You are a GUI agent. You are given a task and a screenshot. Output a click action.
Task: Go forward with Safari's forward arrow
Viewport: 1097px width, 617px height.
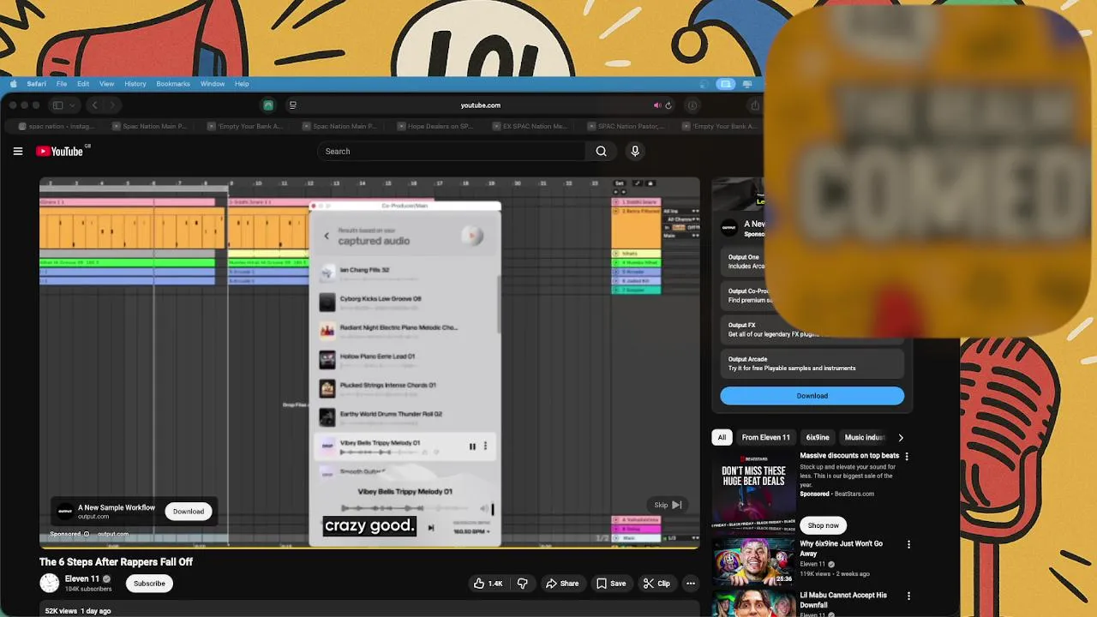click(111, 105)
